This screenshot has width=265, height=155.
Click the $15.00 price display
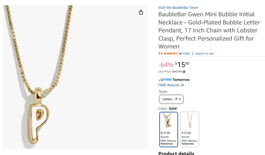pos(182,65)
